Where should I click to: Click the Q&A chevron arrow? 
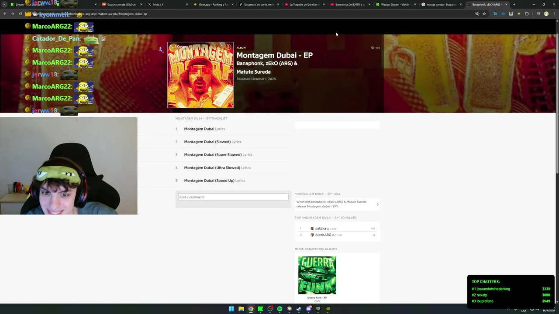point(377,204)
